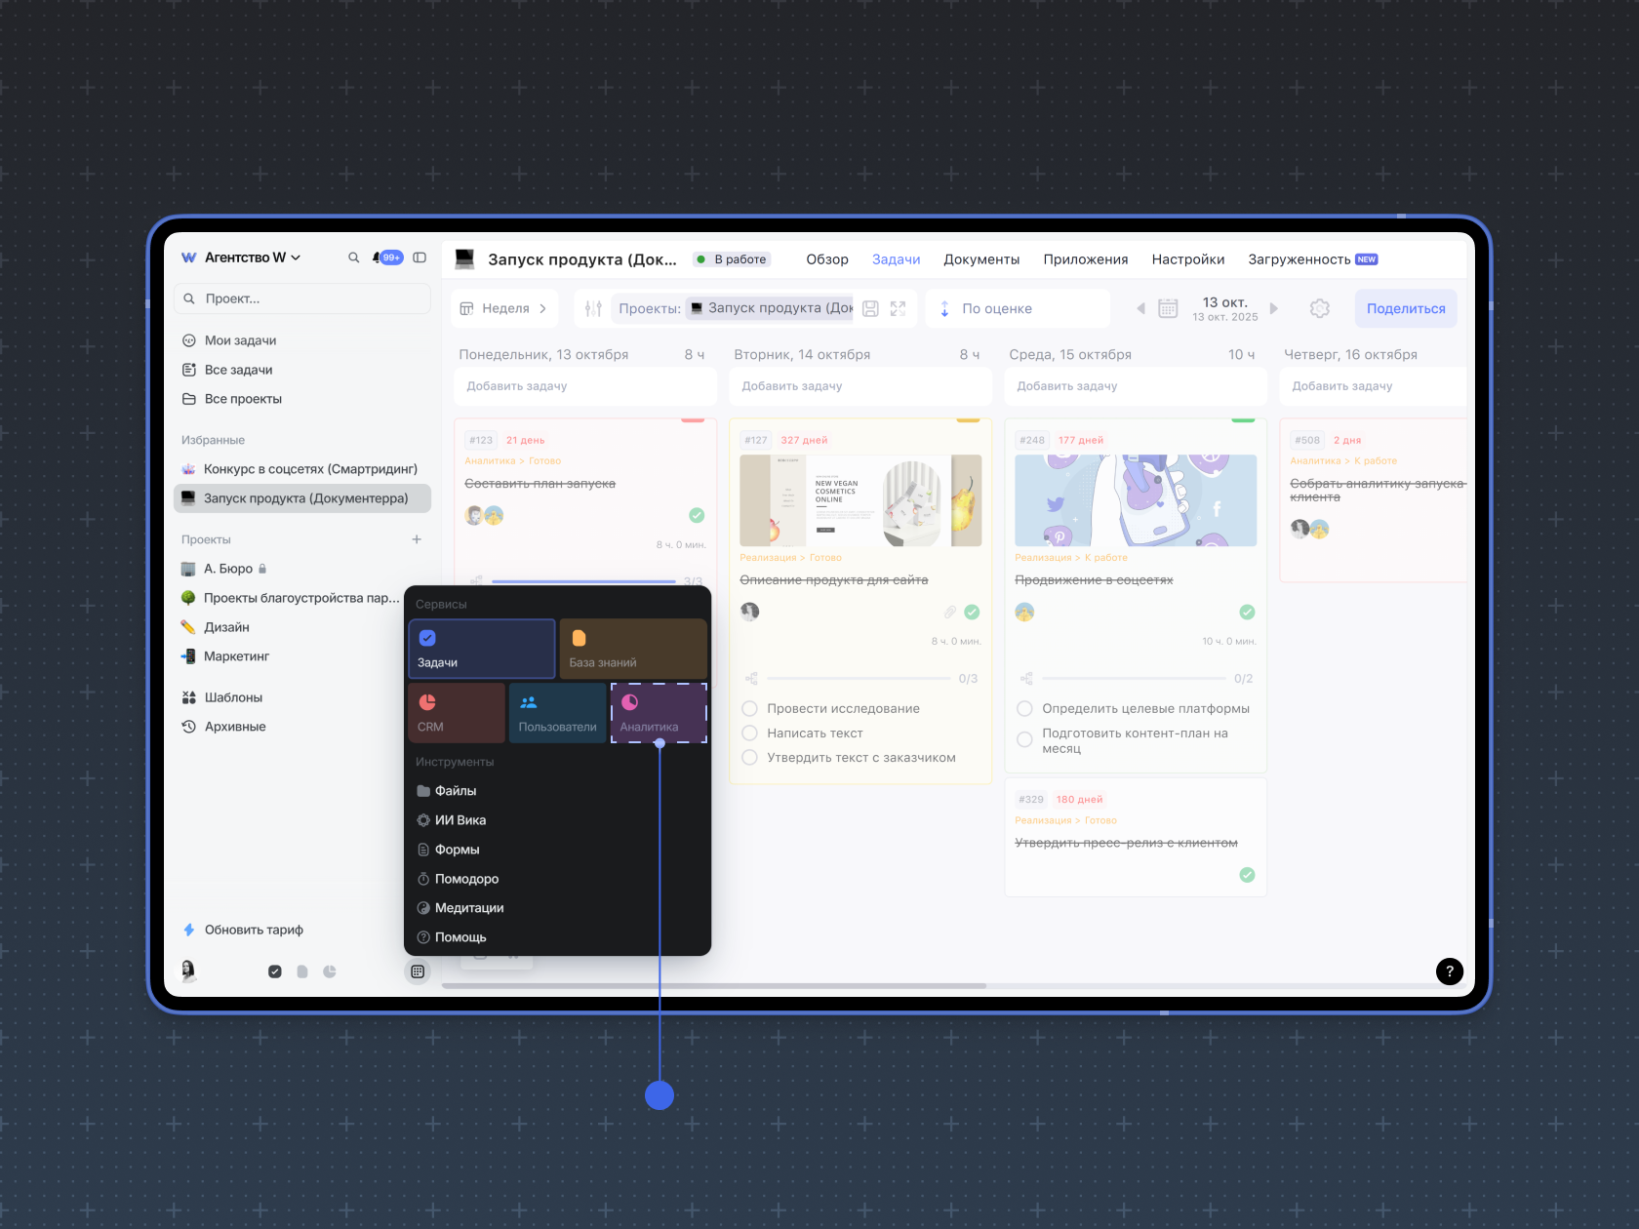Open the calendar date picker icon

coord(1168,308)
